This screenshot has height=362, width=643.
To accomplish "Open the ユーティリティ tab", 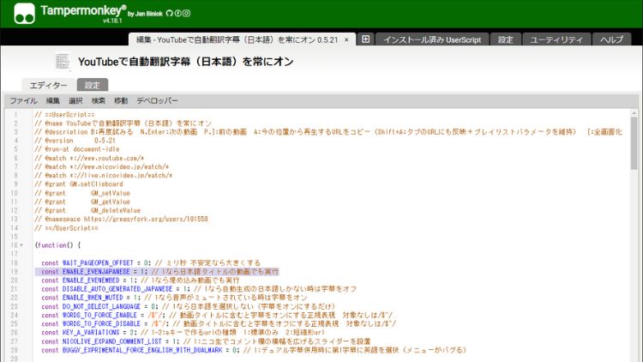I will [556, 39].
